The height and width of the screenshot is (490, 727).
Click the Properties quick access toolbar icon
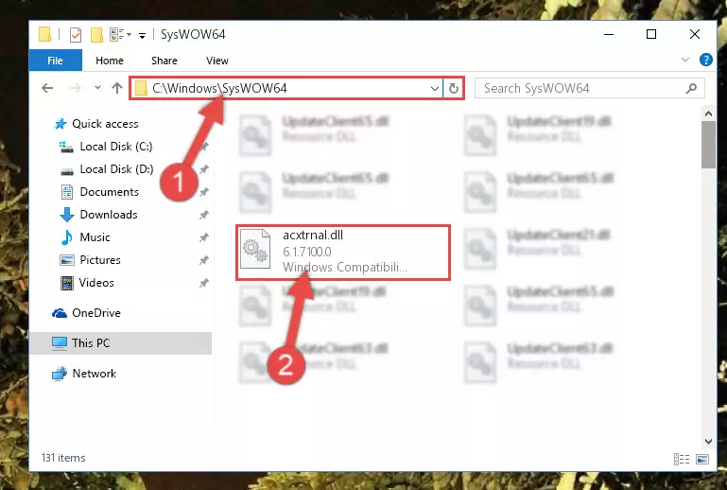pos(75,35)
